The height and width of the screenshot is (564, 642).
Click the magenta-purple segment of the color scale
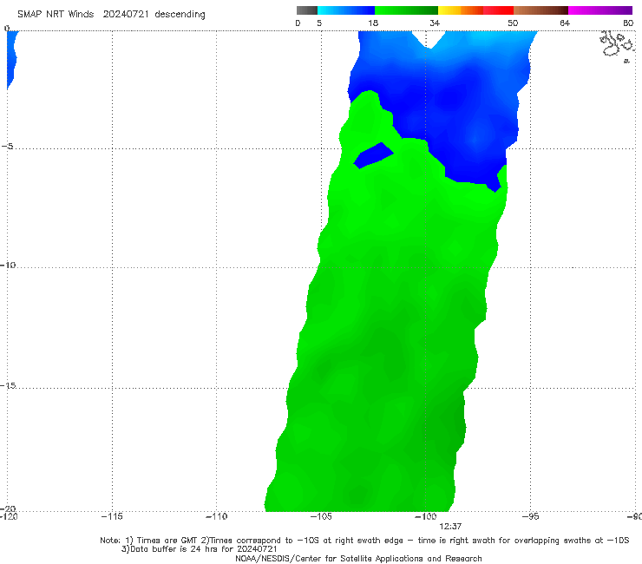600,10
